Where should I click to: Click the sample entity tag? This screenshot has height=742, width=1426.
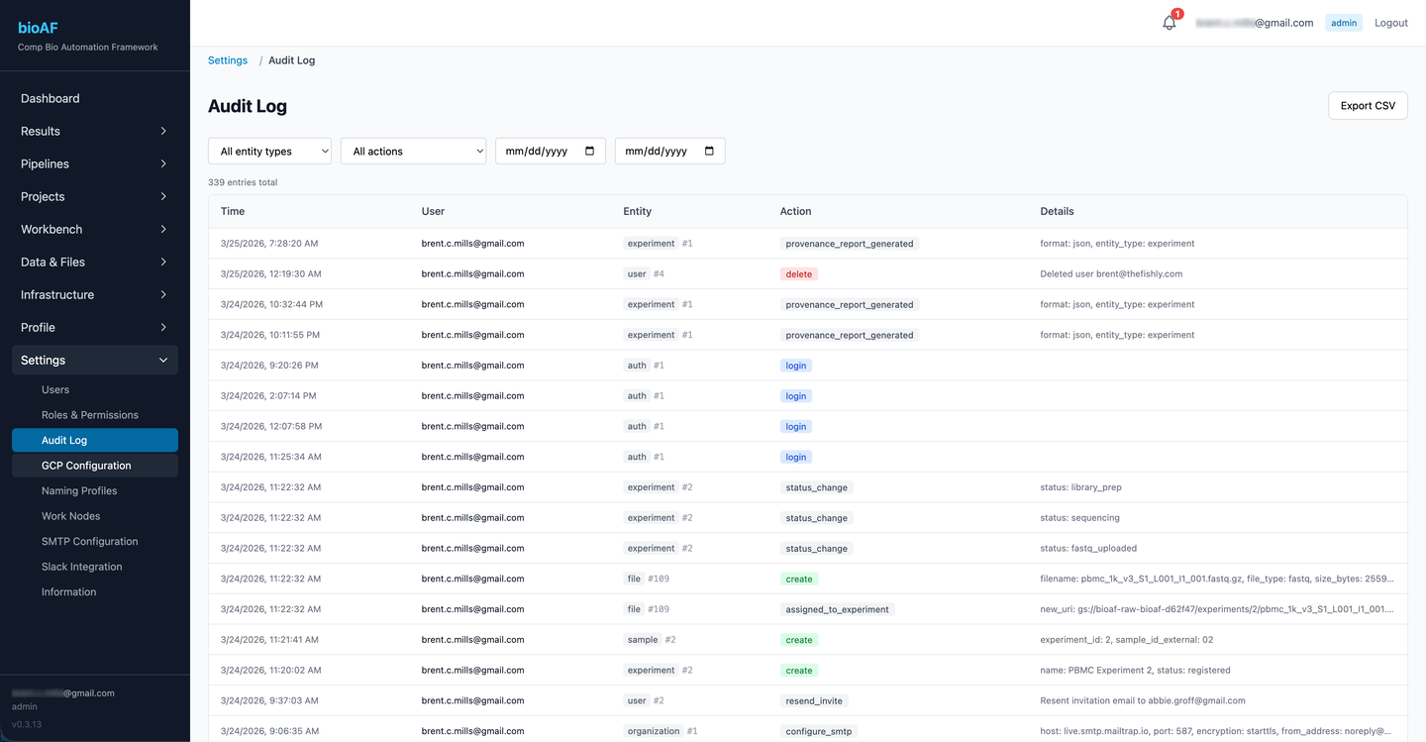(643, 640)
